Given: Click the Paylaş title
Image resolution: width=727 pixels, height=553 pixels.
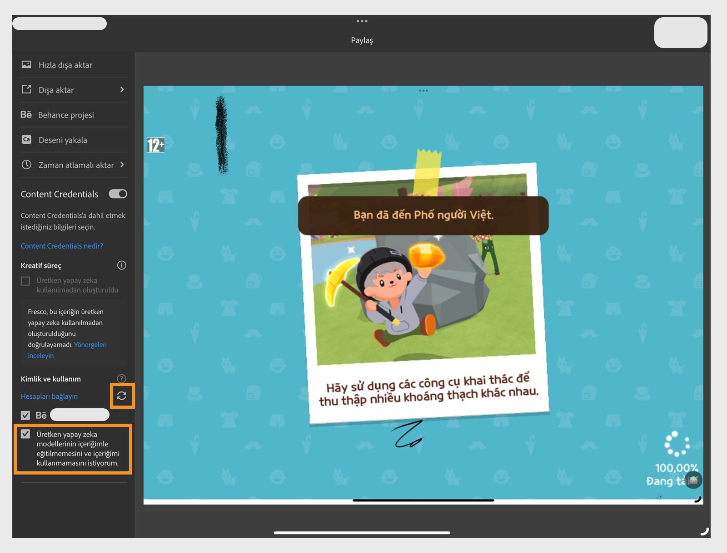Looking at the screenshot, I should click(x=362, y=40).
